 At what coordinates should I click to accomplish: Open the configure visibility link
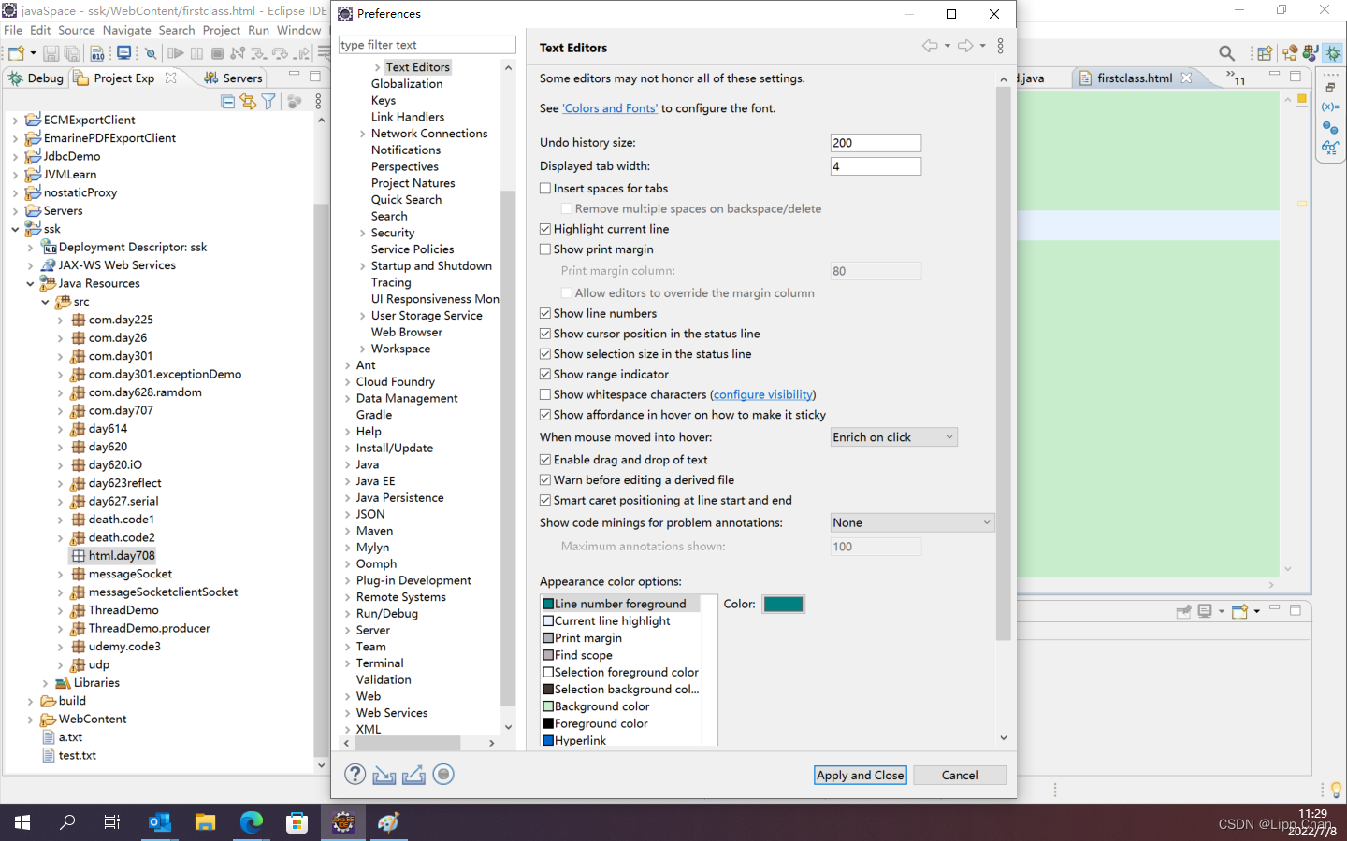point(763,394)
